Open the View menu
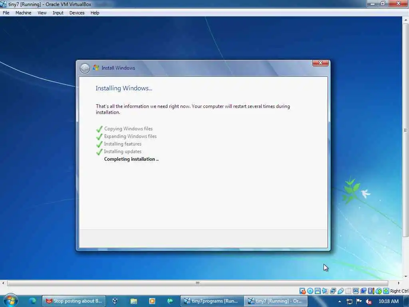The width and height of the screenshot is (409, 307). [x=42, y=13]
